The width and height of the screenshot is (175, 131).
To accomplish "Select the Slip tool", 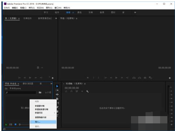I will point(58,103).
